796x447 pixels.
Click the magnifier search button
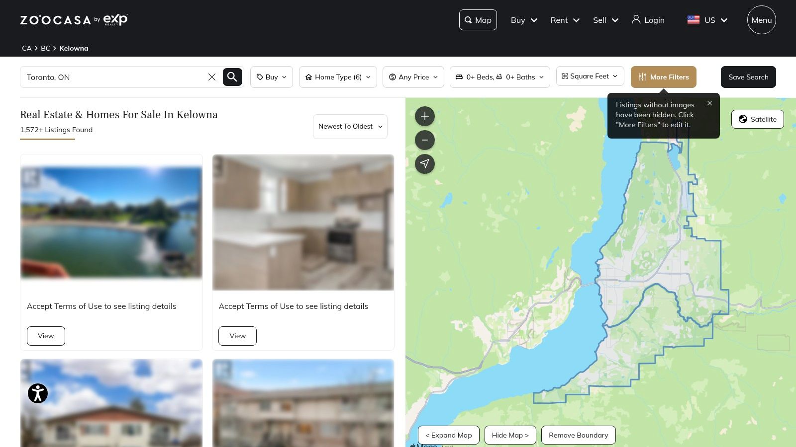pyautogui.click(x=232, y=77)
